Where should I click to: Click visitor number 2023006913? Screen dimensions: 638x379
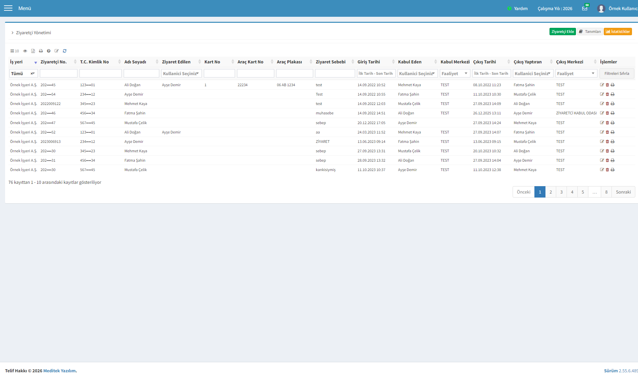[51, 142]
